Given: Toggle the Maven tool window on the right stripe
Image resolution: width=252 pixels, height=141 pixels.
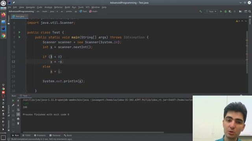Looking at the screenshot, I should pos(250,20).
